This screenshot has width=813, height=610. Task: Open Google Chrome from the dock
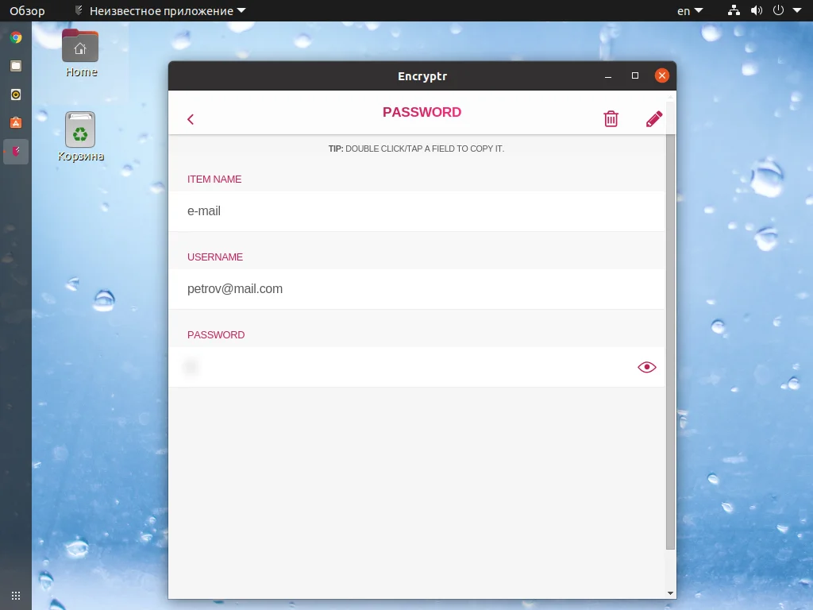pos(16,37)
